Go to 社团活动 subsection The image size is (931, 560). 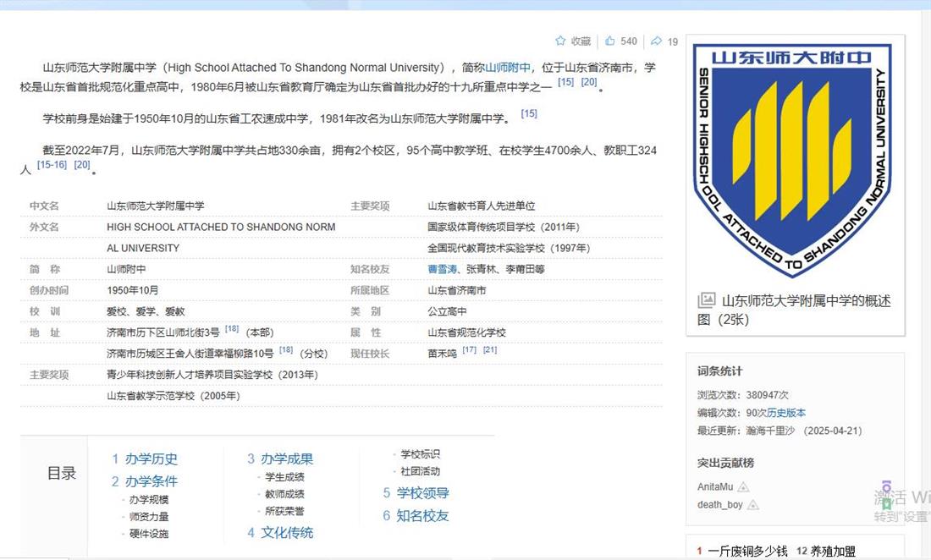click(x=421, y=472)
